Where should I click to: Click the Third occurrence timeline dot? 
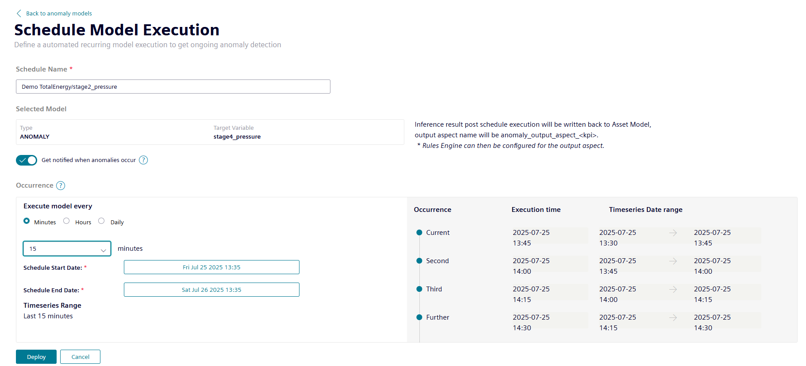419,289
